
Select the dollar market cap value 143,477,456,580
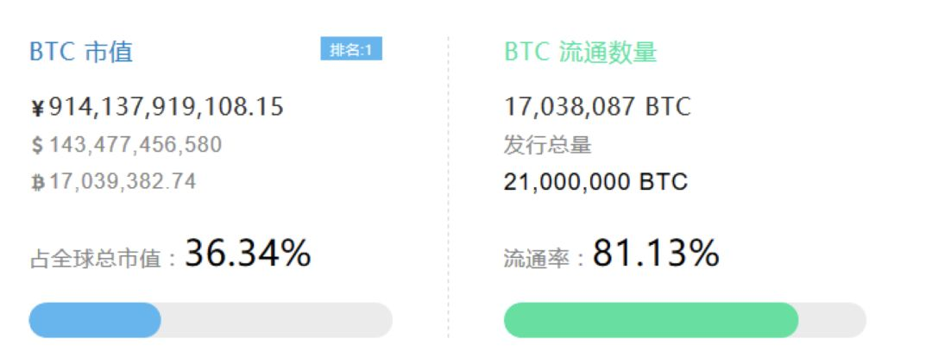coord(135,145)
